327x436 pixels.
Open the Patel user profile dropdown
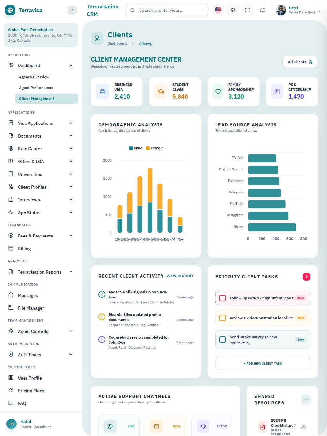click(299, 10)
